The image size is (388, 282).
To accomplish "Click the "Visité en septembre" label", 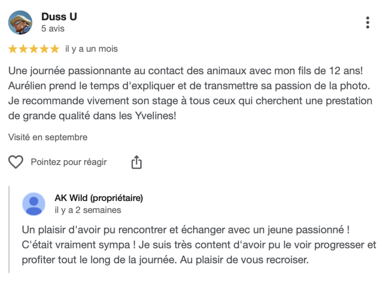I will pyautogui.click(x=48, y=137).
